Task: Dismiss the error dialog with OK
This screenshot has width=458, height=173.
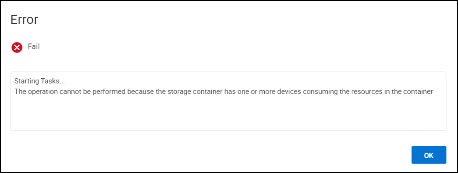Action: 429,155
